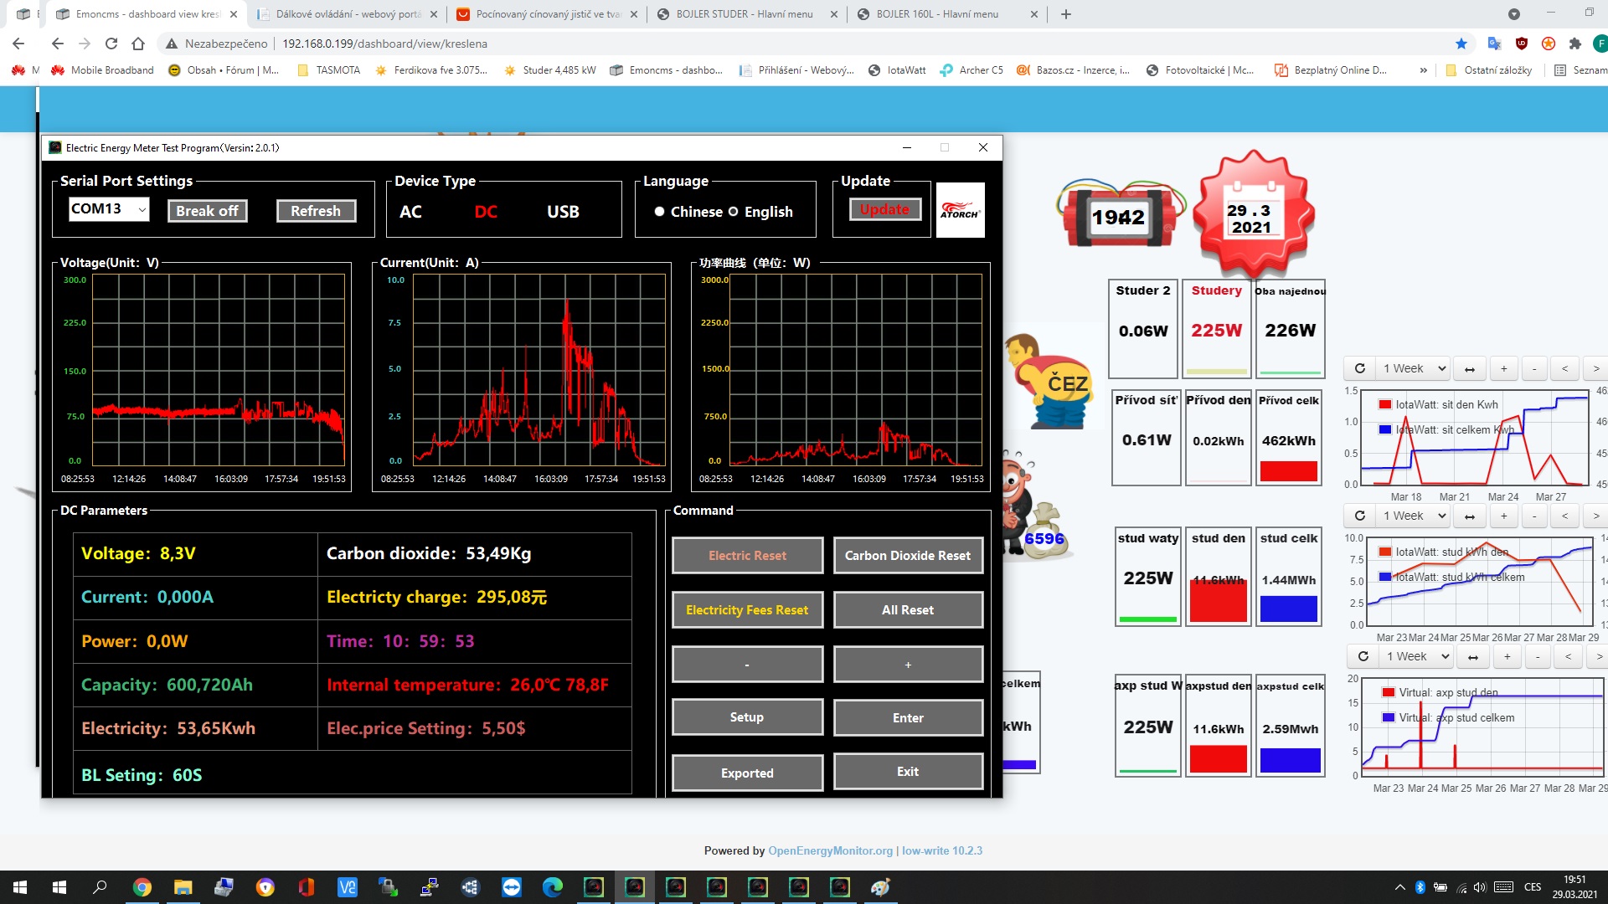
Task: Click the zoom-in plus icon on stud graph
Action: tap(1503, 516)
